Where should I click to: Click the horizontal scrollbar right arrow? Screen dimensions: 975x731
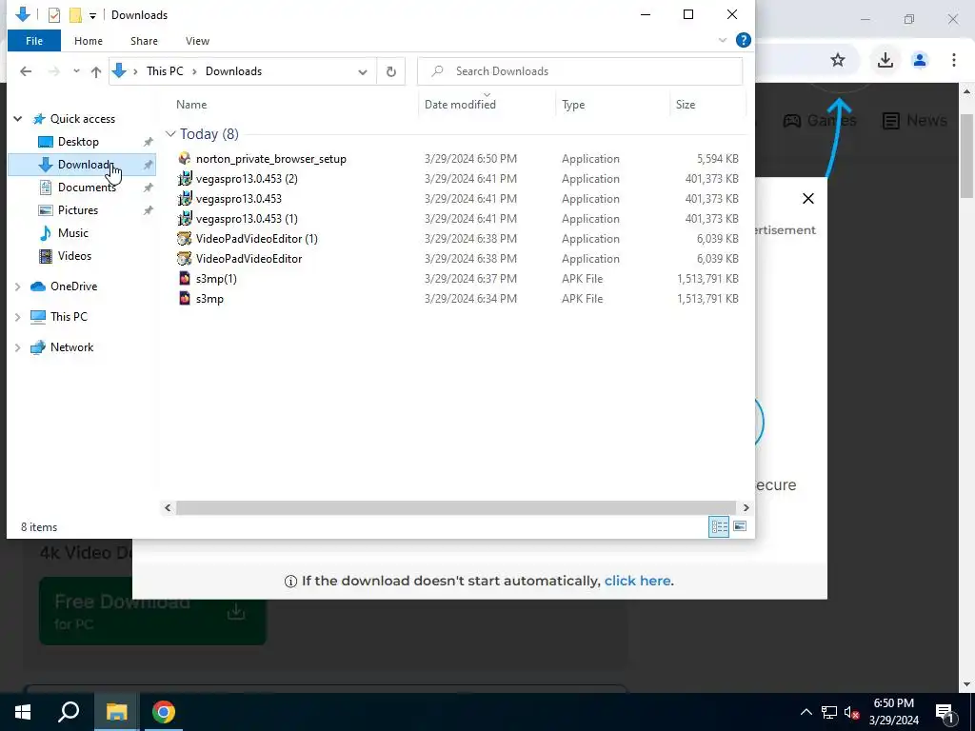[746, 508]
